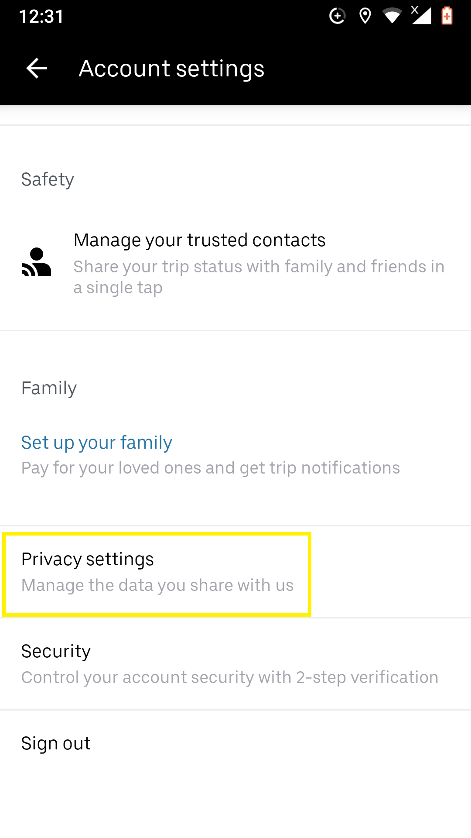
Task: Tap the data saver circle icon
Action: 337,16
